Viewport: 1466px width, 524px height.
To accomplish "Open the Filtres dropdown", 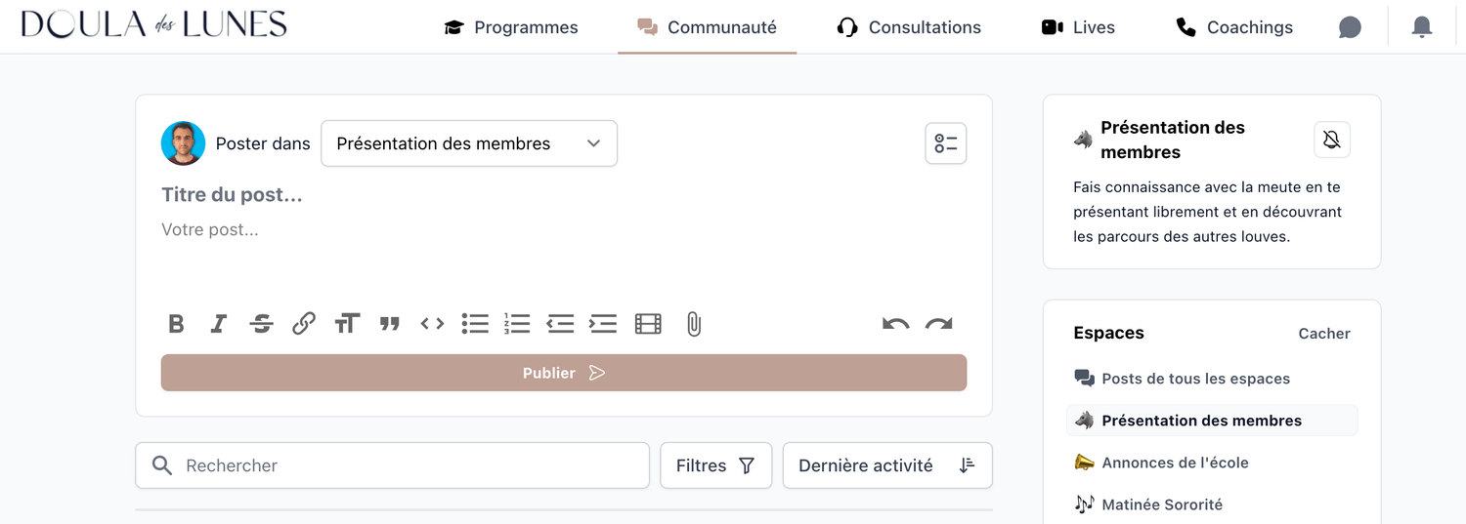I will click(715, 465).
